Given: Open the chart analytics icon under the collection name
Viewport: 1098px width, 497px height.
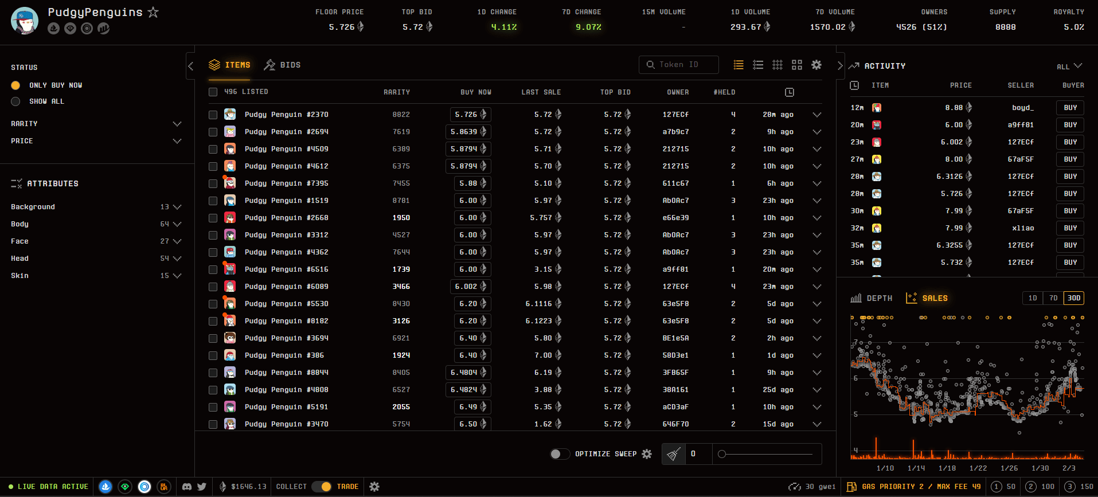Looking at the screenshot, I should pos(104,28).
